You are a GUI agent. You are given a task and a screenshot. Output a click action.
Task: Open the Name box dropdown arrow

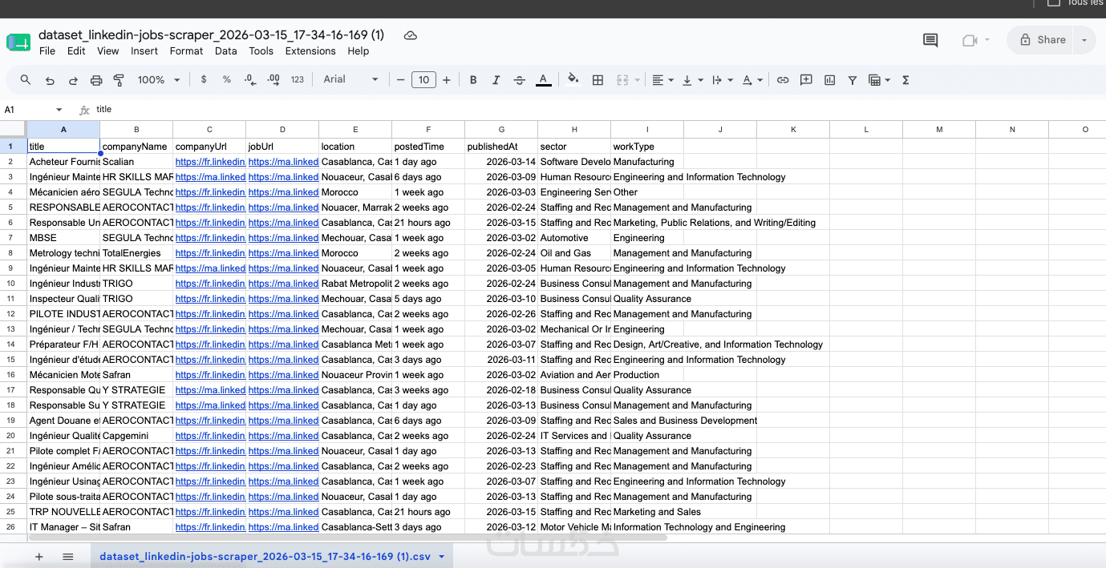point(59,110)
